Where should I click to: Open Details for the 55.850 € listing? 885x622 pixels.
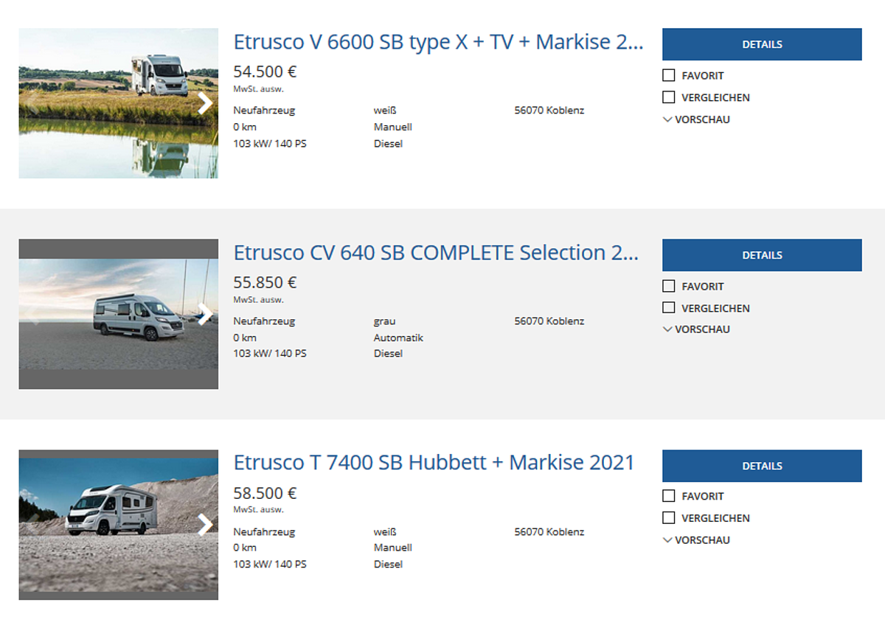coord(762,255)
